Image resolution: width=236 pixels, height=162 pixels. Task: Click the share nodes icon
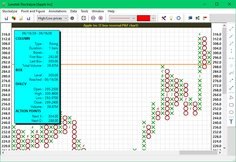(x=197, y=18)
